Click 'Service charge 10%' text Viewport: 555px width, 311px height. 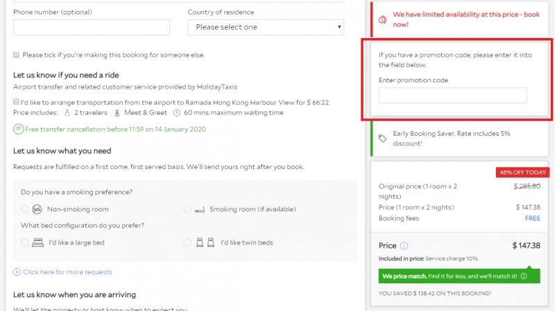[x=452, y=258]
